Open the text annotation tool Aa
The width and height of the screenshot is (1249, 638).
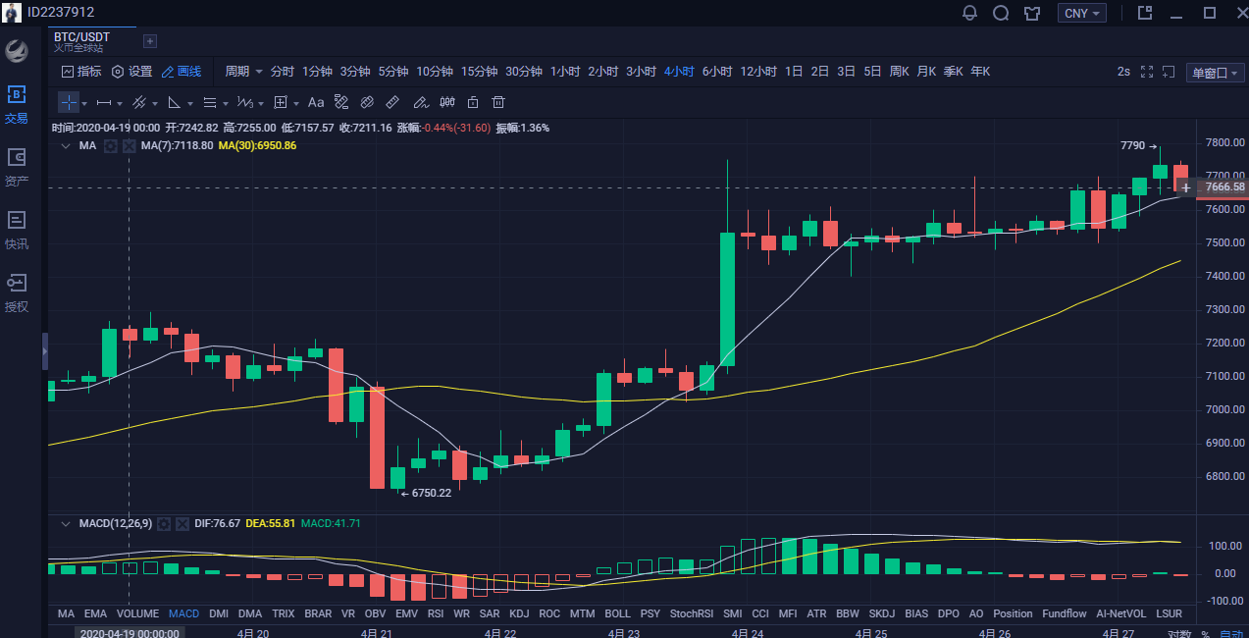coord(316,101)
